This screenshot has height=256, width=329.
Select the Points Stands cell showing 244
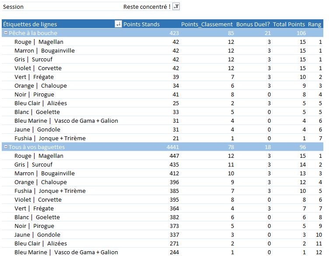[173, 252]
